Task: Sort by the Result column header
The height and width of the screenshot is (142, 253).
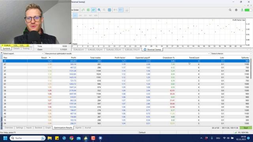Action: [44, 58]
